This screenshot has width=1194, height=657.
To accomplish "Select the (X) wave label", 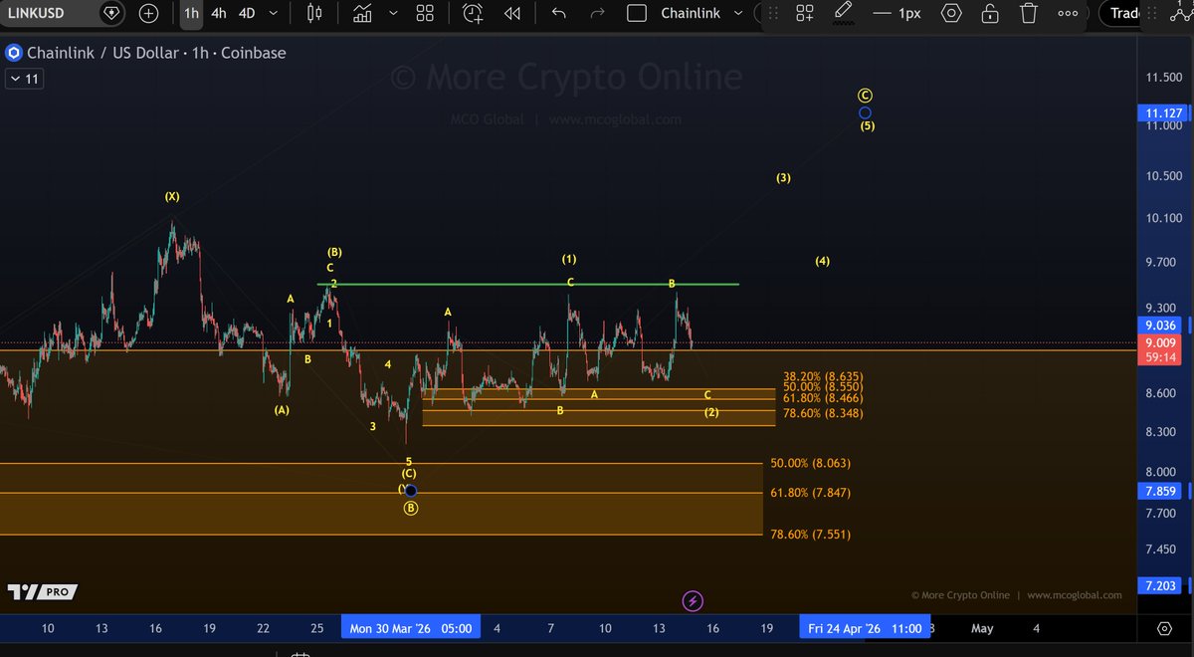I will click(172, 197).
